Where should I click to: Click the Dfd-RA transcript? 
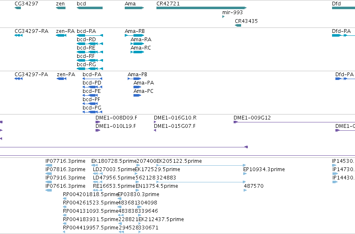tap(343, 35)
